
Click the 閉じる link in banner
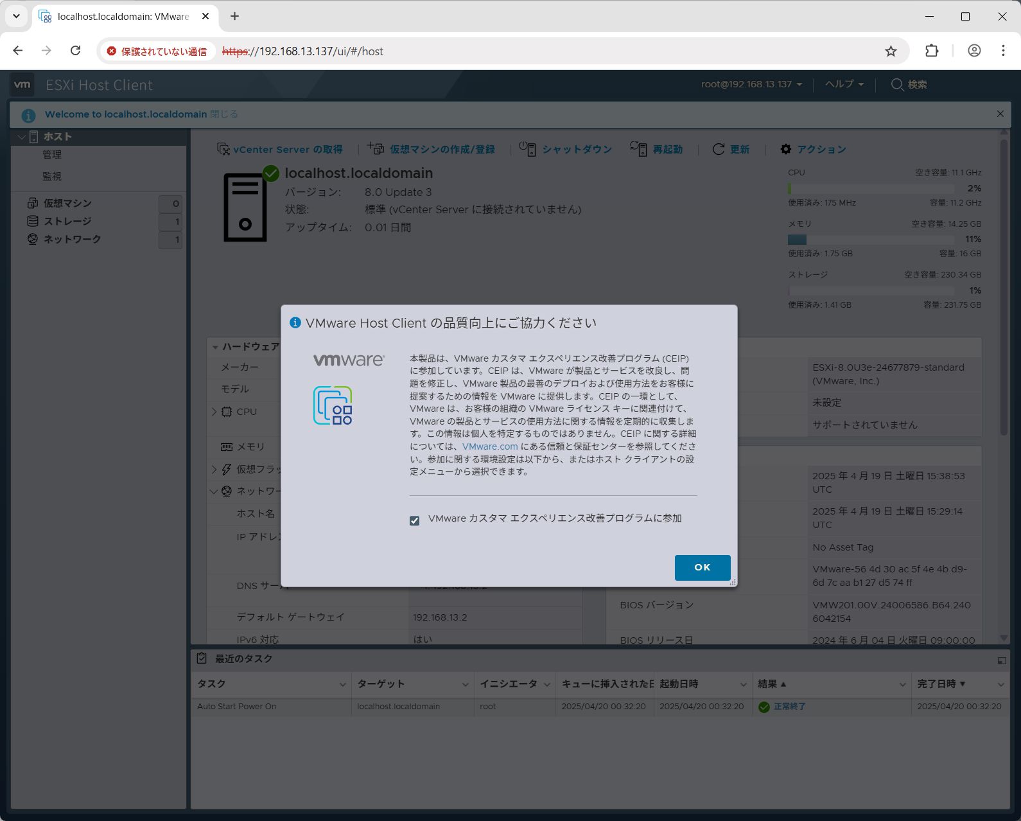pos(224,114)
